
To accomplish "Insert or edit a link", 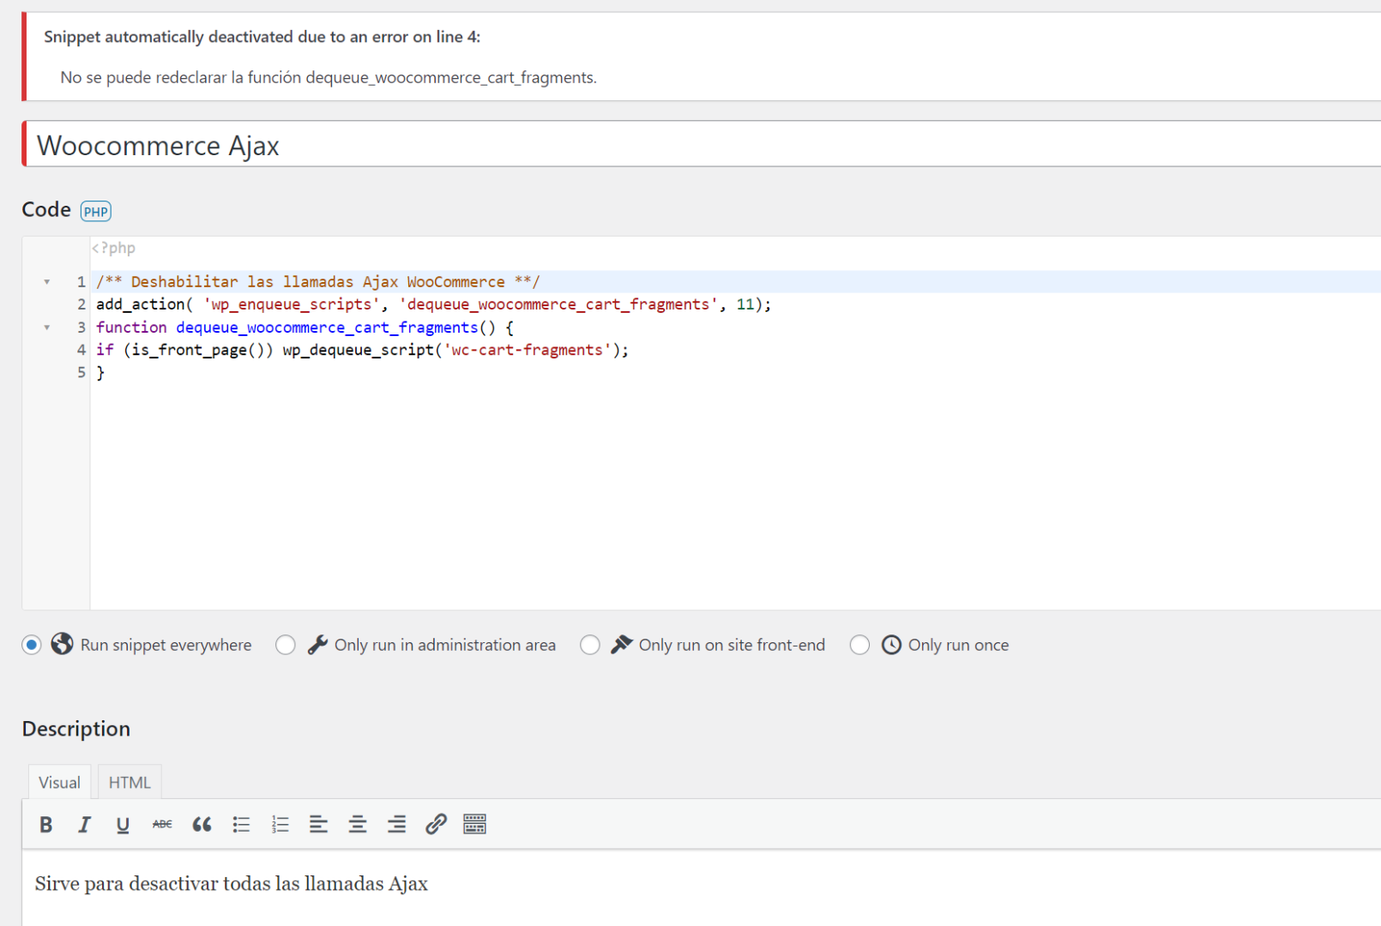I will click(x=436, y=825).
